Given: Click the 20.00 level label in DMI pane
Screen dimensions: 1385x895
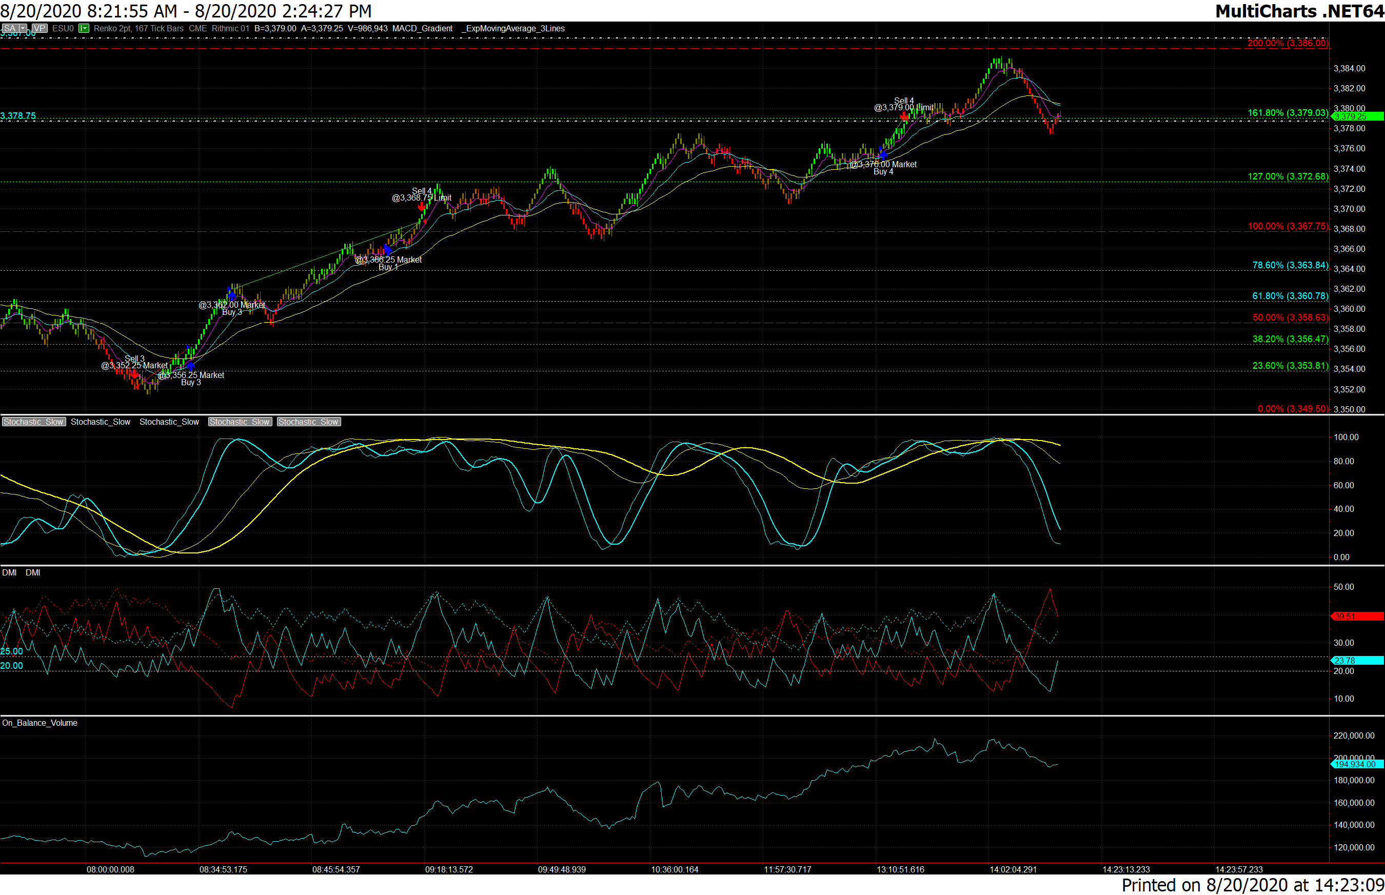Looking at the screenshot, I should coord(12,666).
